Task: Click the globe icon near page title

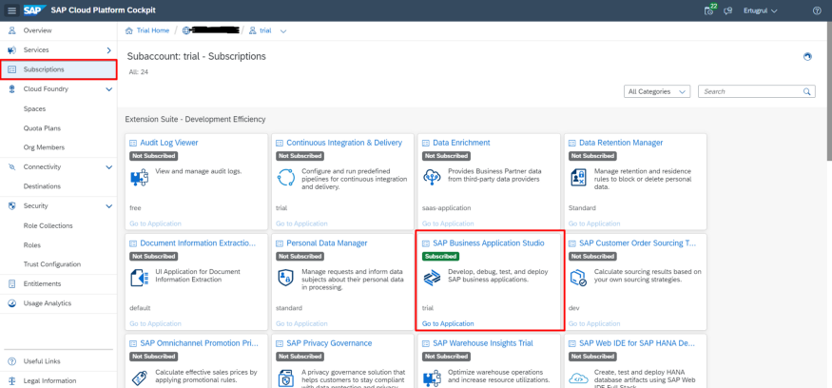Action: [x=807, y=57]
